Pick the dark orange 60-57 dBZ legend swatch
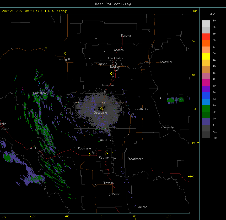Image resolution: width=226 pixels, height=220 pixels. (x=206, y=43)
